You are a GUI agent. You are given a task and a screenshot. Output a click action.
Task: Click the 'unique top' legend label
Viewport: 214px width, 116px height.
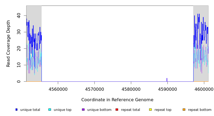[63, 110]
